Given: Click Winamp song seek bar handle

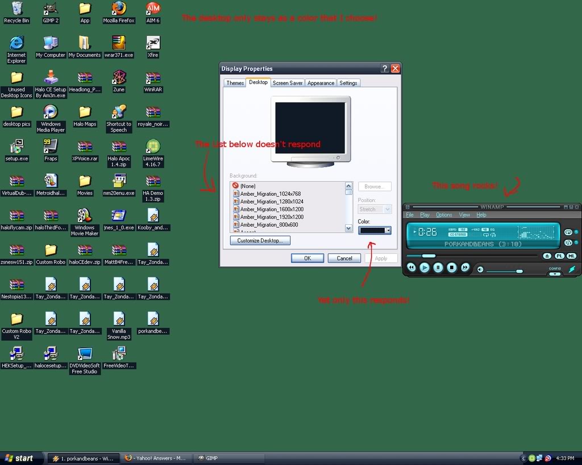Looking at the screenshot, I should (429, 255).
